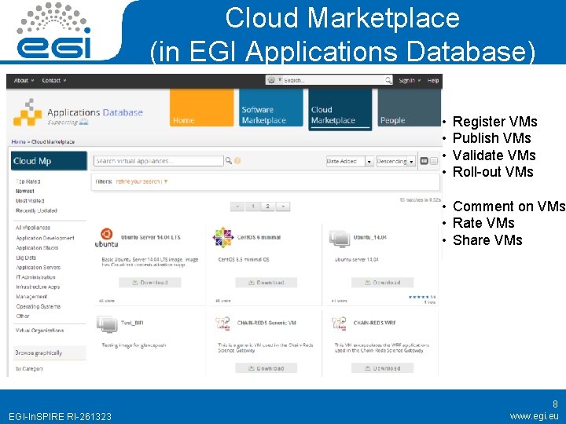The height and width of the screenshot is (424, 566).
Task: Download the Ubuntu_14.04 appliance
Action: [x=383, y=283]
